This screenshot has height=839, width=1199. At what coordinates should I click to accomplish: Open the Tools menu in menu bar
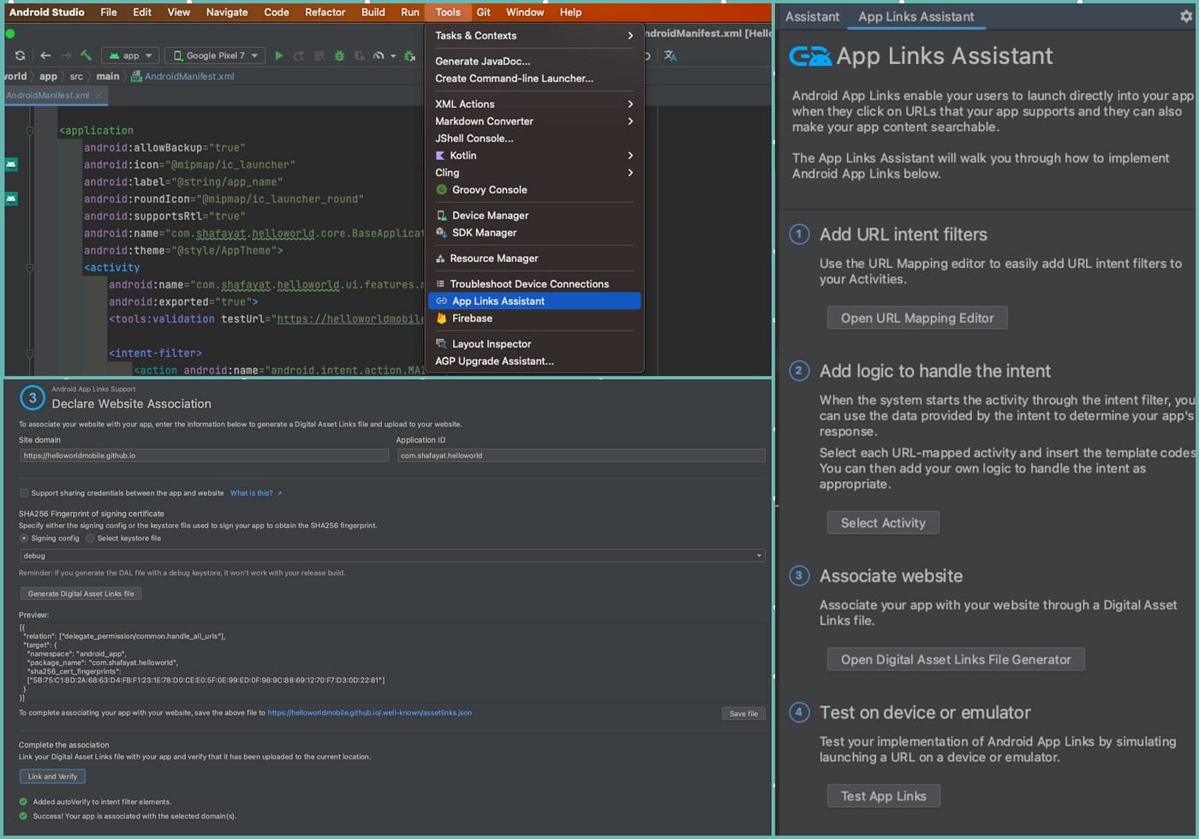coord(448,12)
